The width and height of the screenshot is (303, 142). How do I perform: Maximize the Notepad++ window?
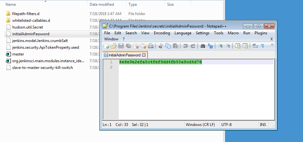258,26
